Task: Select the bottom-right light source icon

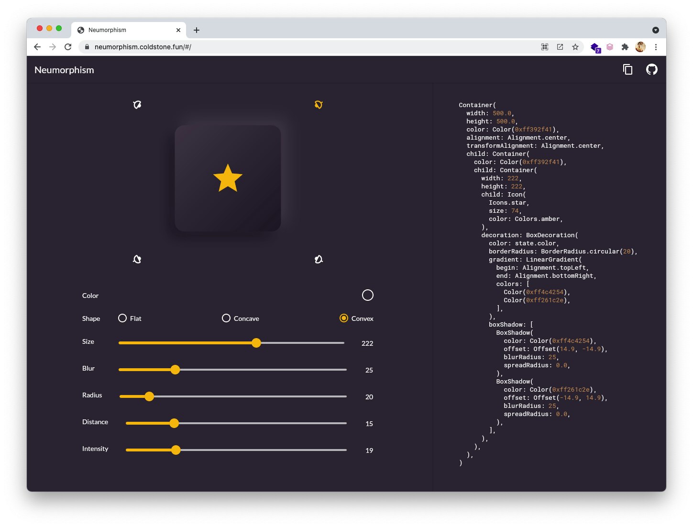Action: (x=319, y=259)
